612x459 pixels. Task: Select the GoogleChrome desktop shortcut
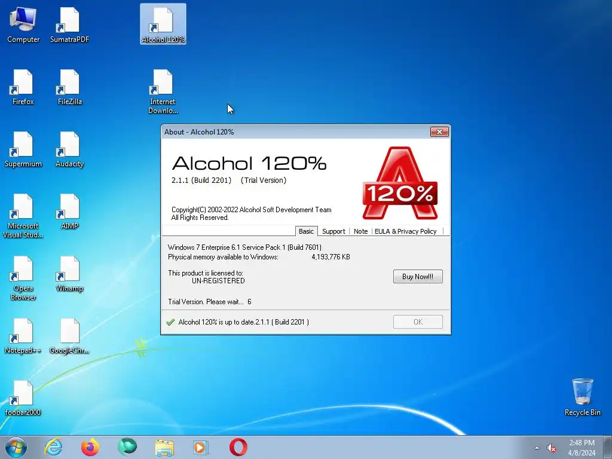[x=69, y=336]
